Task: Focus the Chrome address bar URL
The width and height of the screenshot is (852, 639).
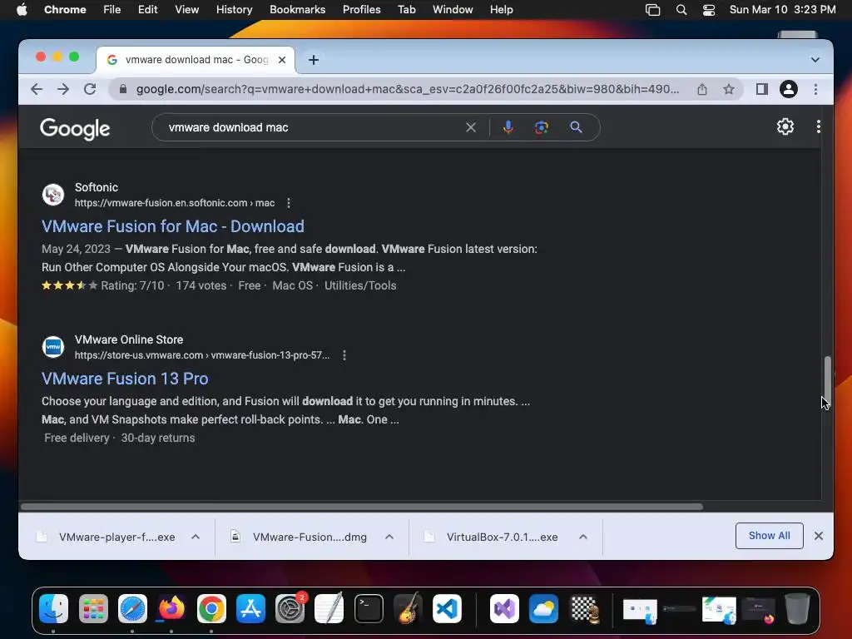Action: (408, 89)
